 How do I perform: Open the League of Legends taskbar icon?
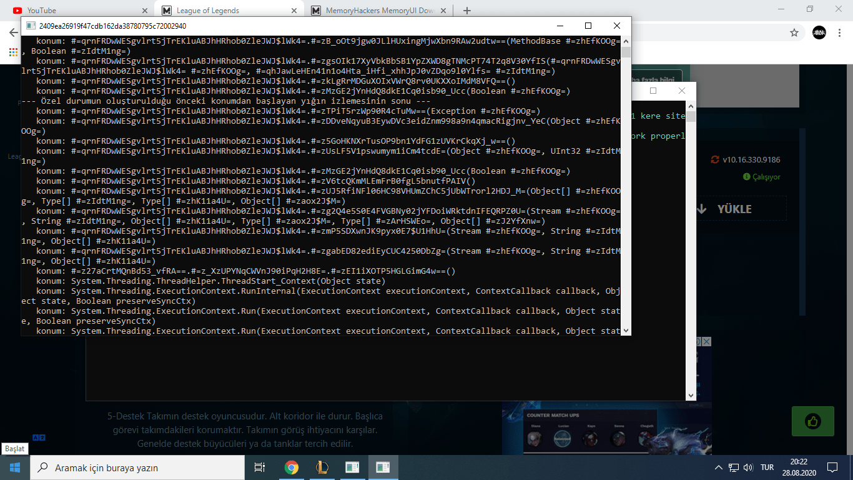pos(322,467)
